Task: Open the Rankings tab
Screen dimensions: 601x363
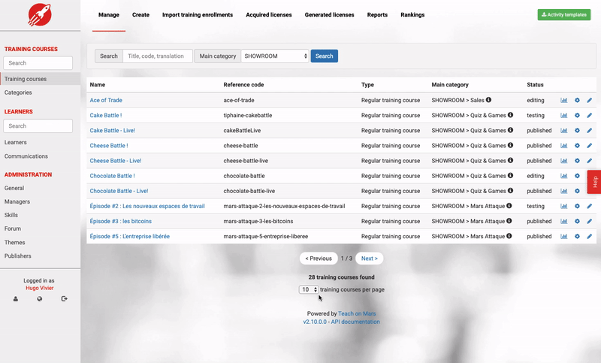Action: 412,15
